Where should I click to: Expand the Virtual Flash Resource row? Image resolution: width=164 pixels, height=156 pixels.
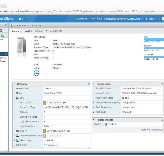14,136
